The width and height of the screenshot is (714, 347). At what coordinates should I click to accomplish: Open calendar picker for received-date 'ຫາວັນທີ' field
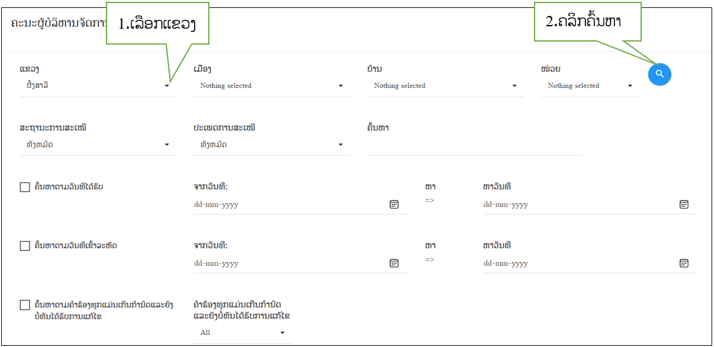click(x=684, y=205)
